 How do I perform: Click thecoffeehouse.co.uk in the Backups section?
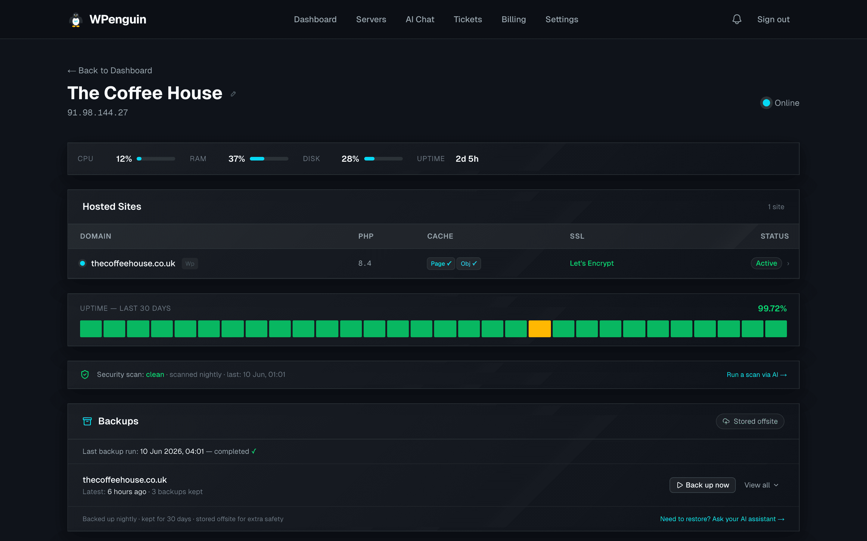125,480
